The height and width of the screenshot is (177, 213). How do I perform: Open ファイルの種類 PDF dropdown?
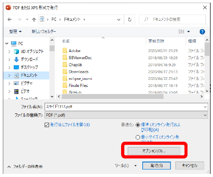pyautogui.click(x=126, y=115)
